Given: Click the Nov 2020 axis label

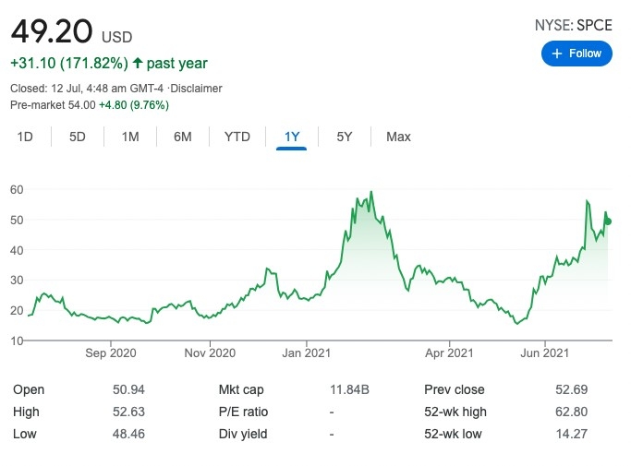Looking at the screenshot, I should pyautogui.click(x=210, y=353).
